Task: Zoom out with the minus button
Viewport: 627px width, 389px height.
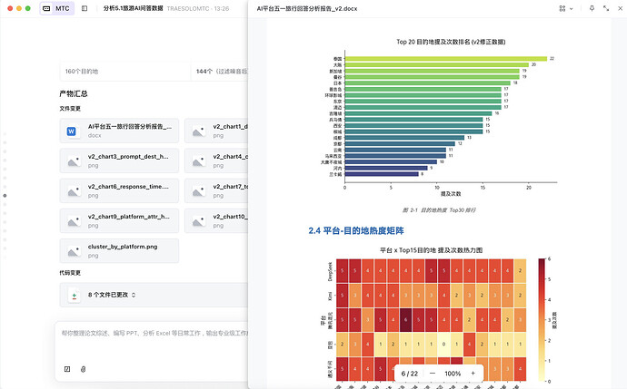Action: click(x=432, y=374)
